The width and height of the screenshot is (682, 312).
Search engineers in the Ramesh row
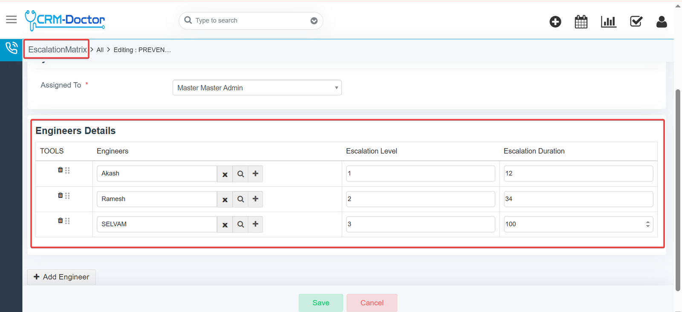click(x=240, y=199)
